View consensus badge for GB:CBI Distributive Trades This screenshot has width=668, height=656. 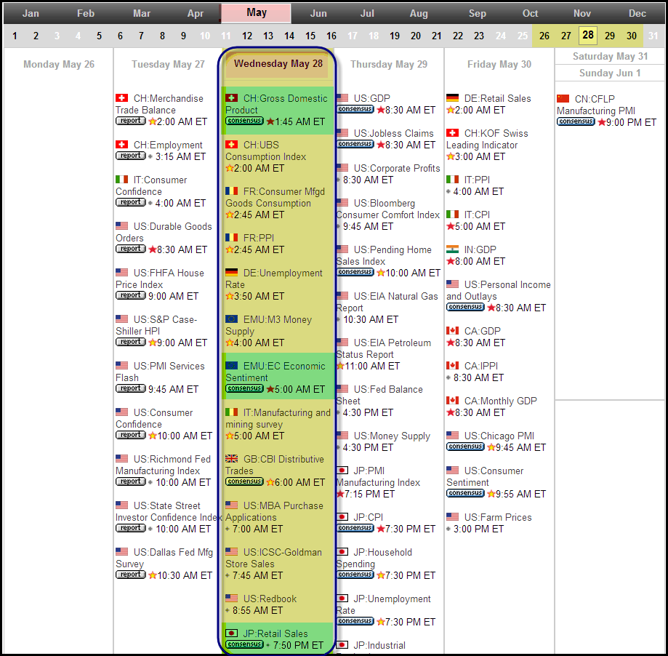(x=244, y=481)
